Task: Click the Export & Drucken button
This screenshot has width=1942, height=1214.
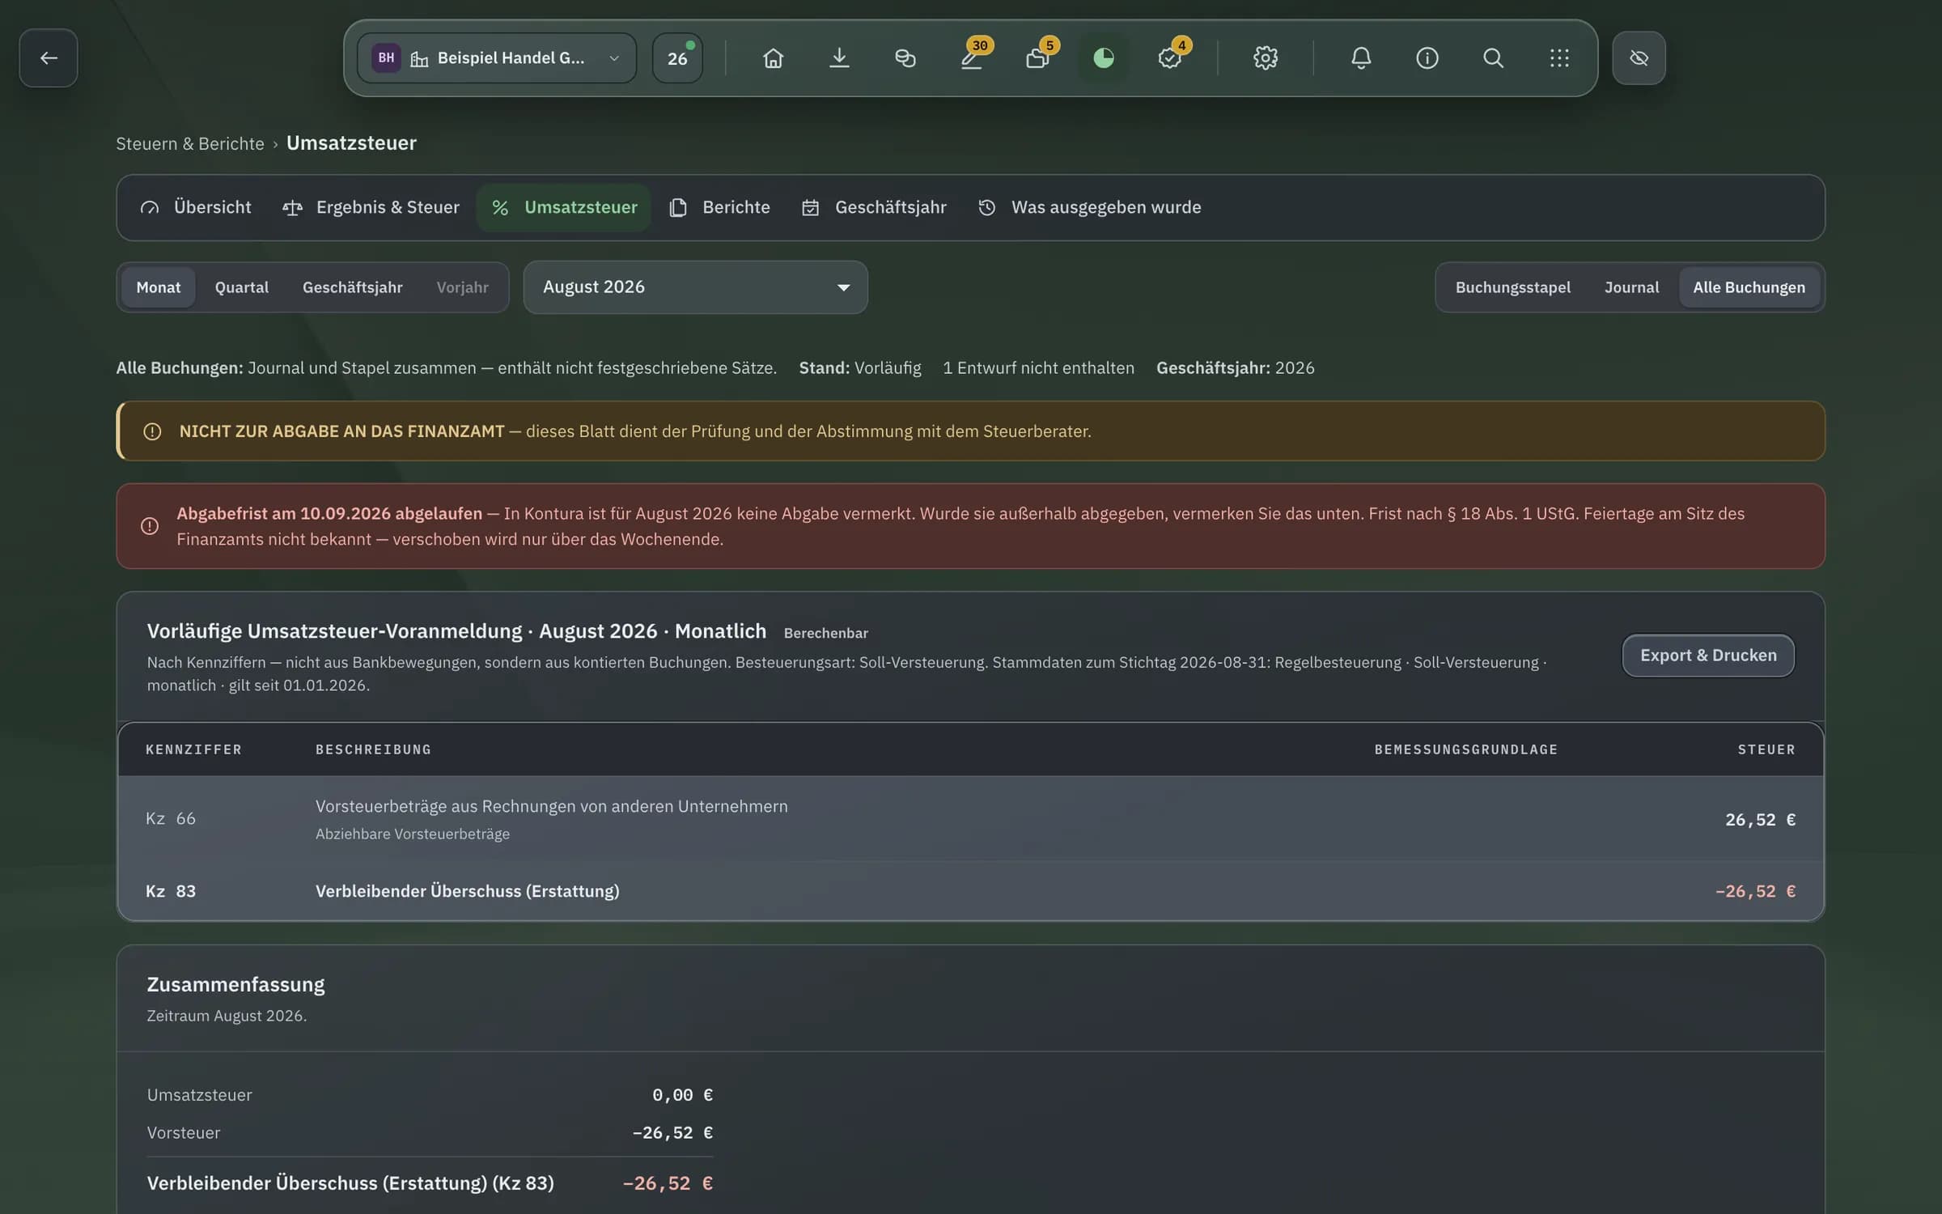Action: click(1708, 655)
